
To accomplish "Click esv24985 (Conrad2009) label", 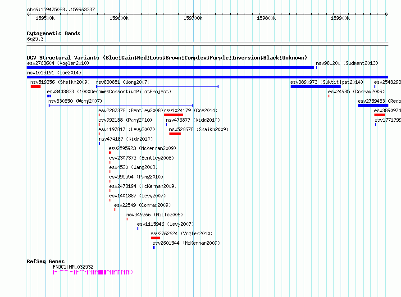I will tap(356, 91).
